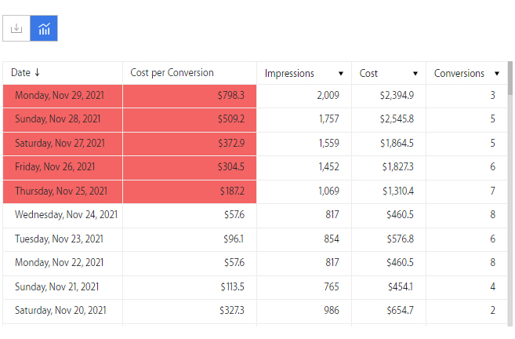The height and width of the screenshot is (339, 515).
Task: Click the red $509.2 cell
Action: pyautogui.click(x=190, y=120)
